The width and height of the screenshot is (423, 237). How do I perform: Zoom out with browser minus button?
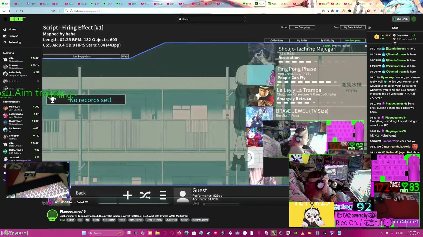(x=46, y=11)
